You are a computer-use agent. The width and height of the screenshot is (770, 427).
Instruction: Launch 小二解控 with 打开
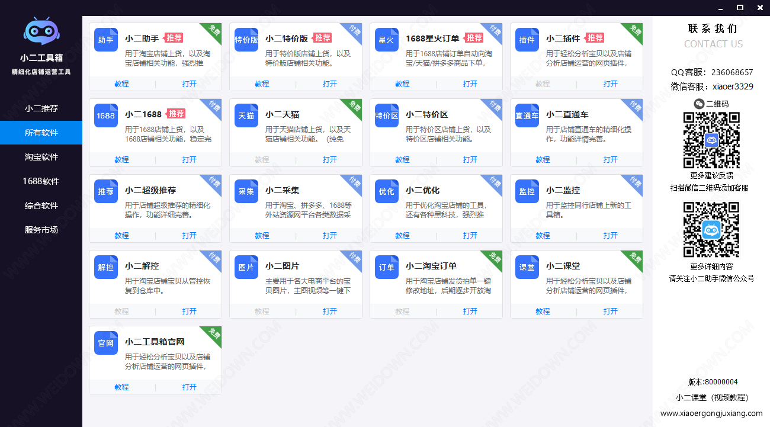click(190, 311)
